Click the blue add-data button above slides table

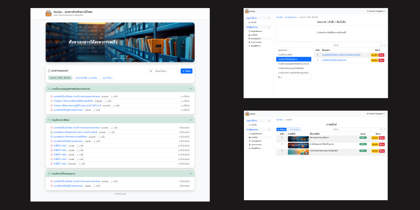pyautogui.click(x=281, y=129)
